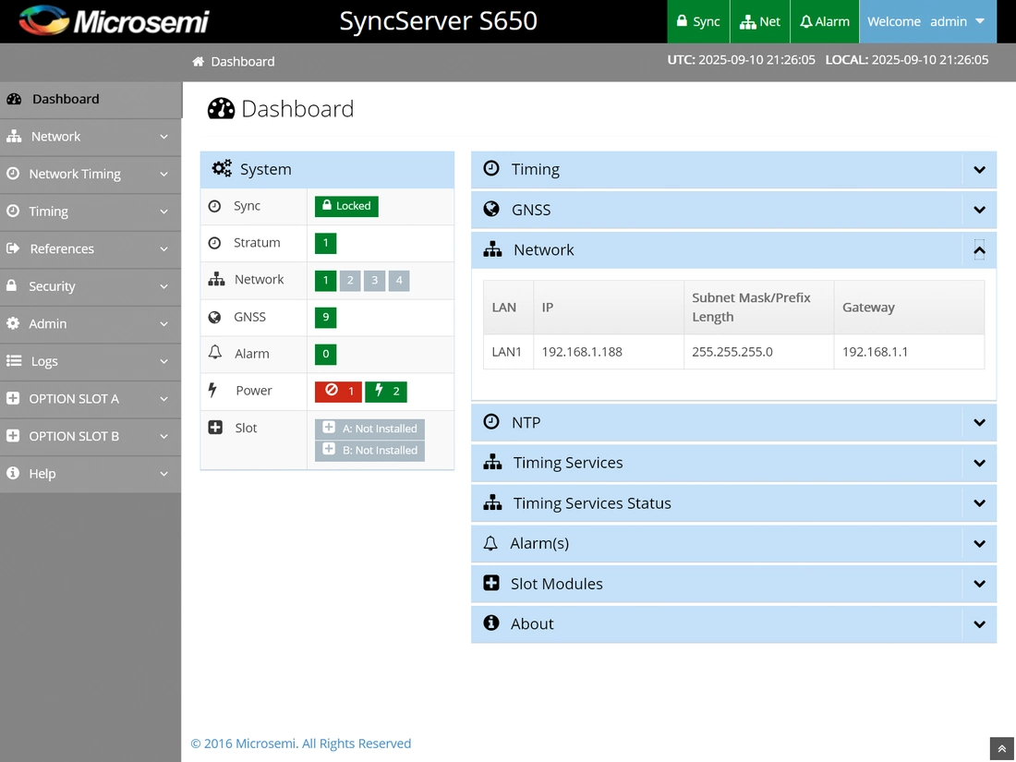Image resolution: width=1016 pixels, height=762 pixels.
Task: Expand the Network sidebar menu
Action: click(91, 137)
